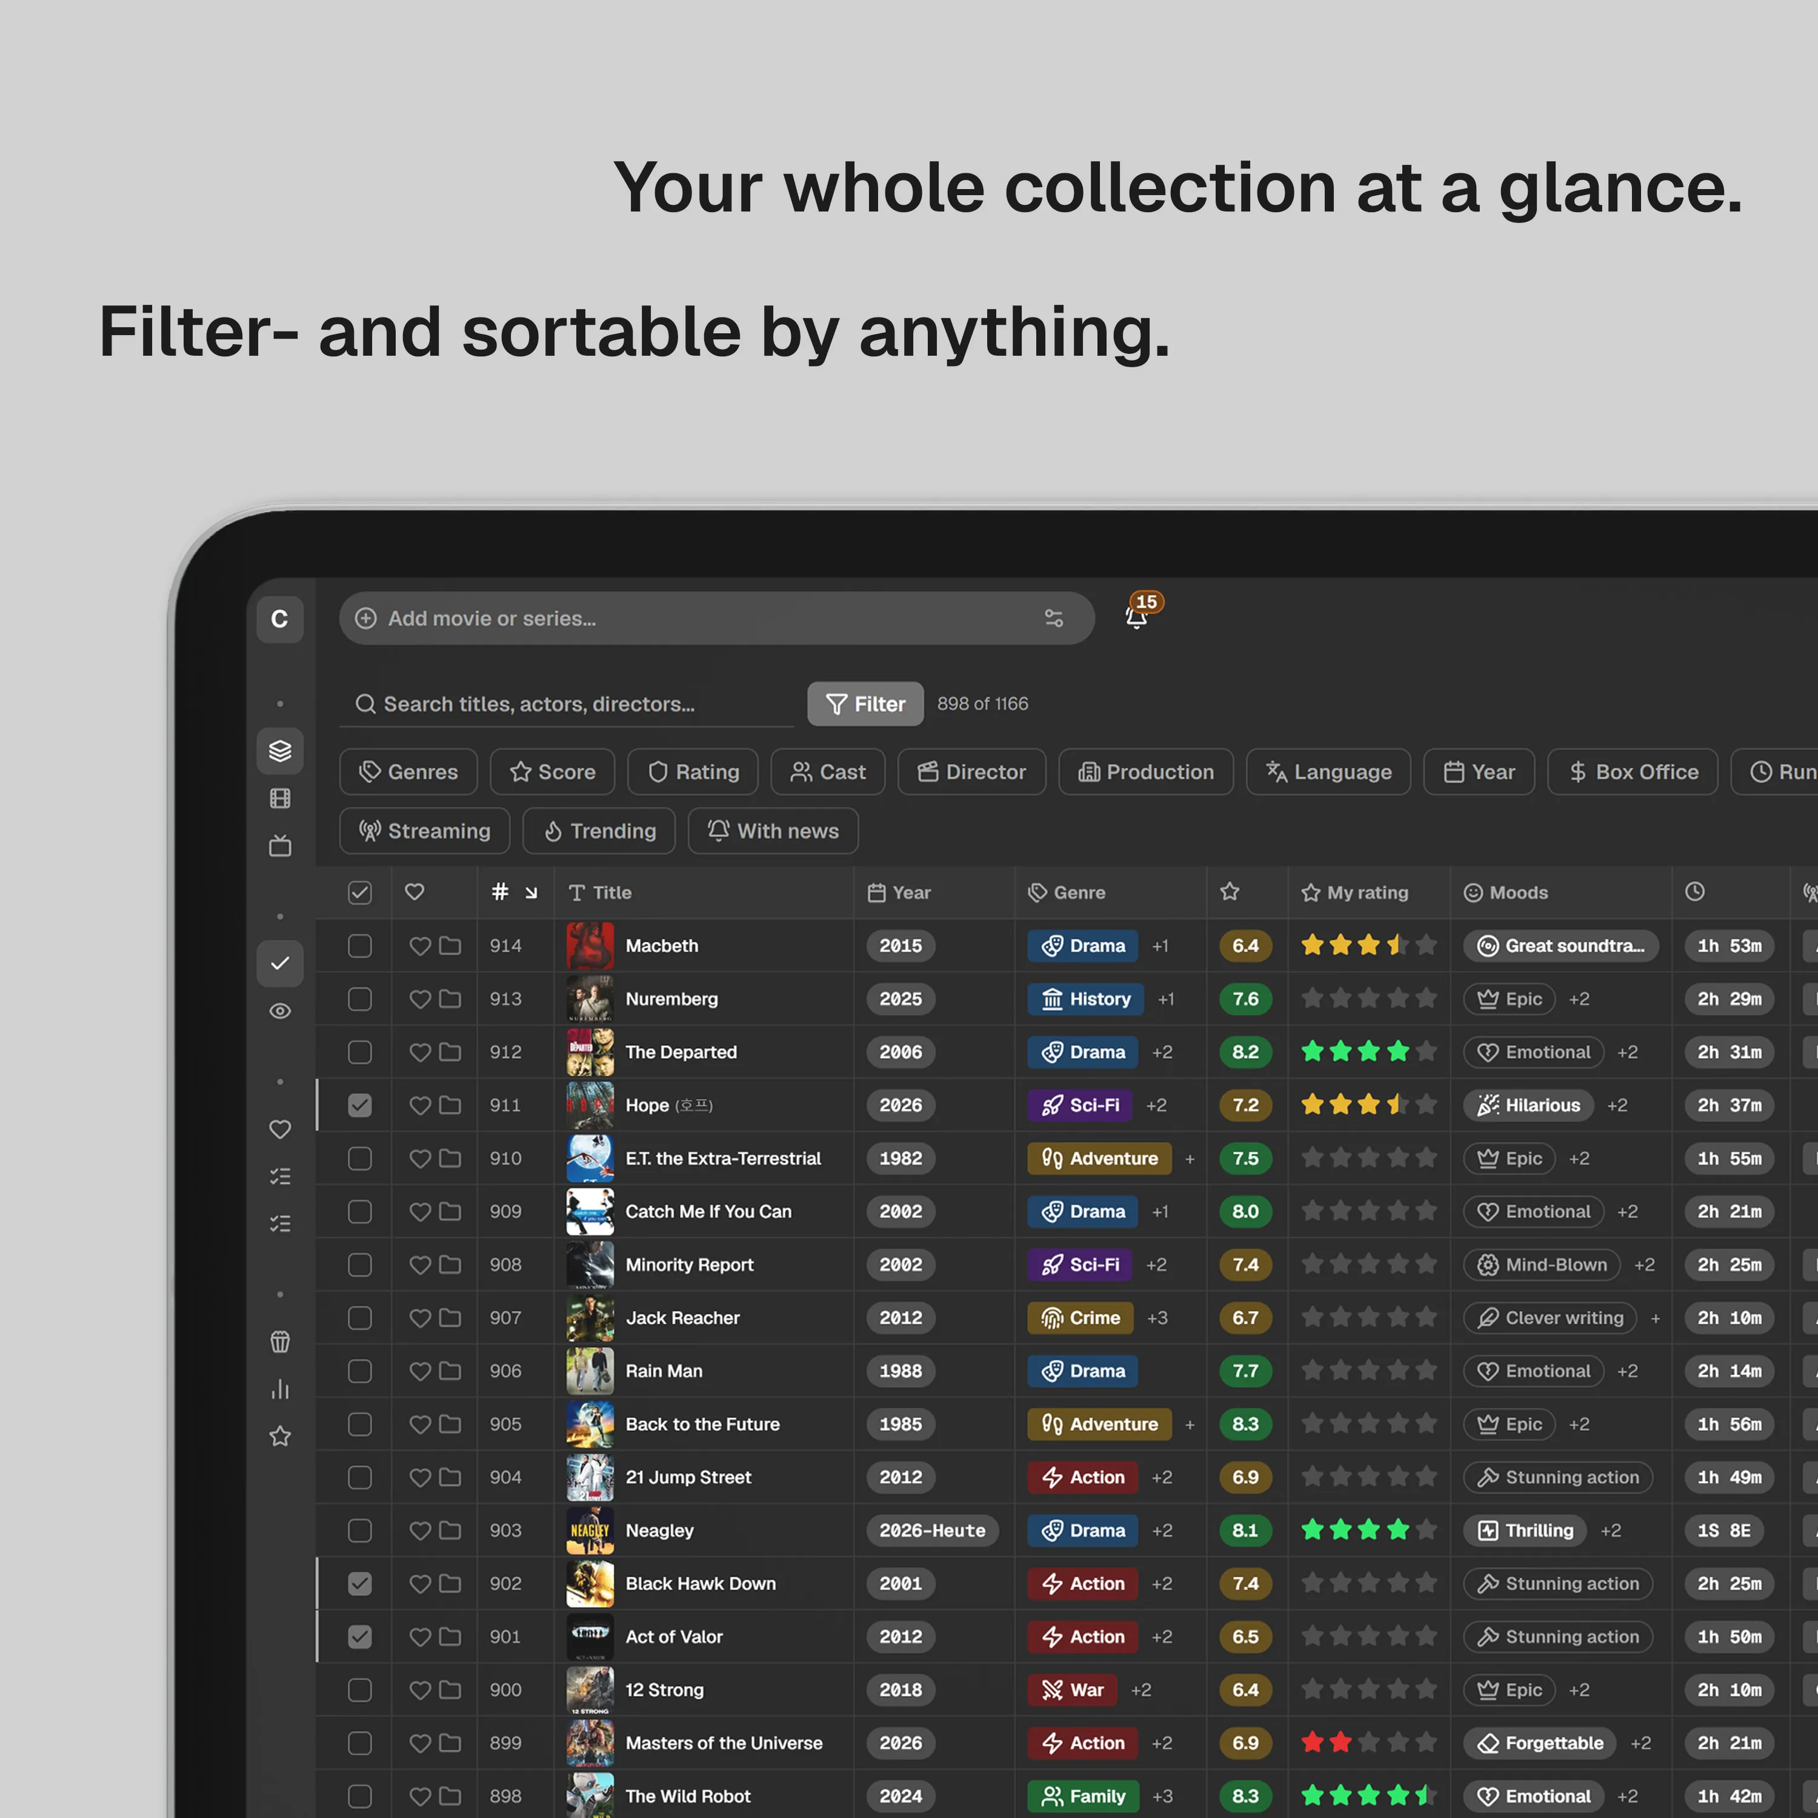Check the 12 Strong row checkbox
The height and width of the screenshot is (1818, 1818).
(359, 1690)
